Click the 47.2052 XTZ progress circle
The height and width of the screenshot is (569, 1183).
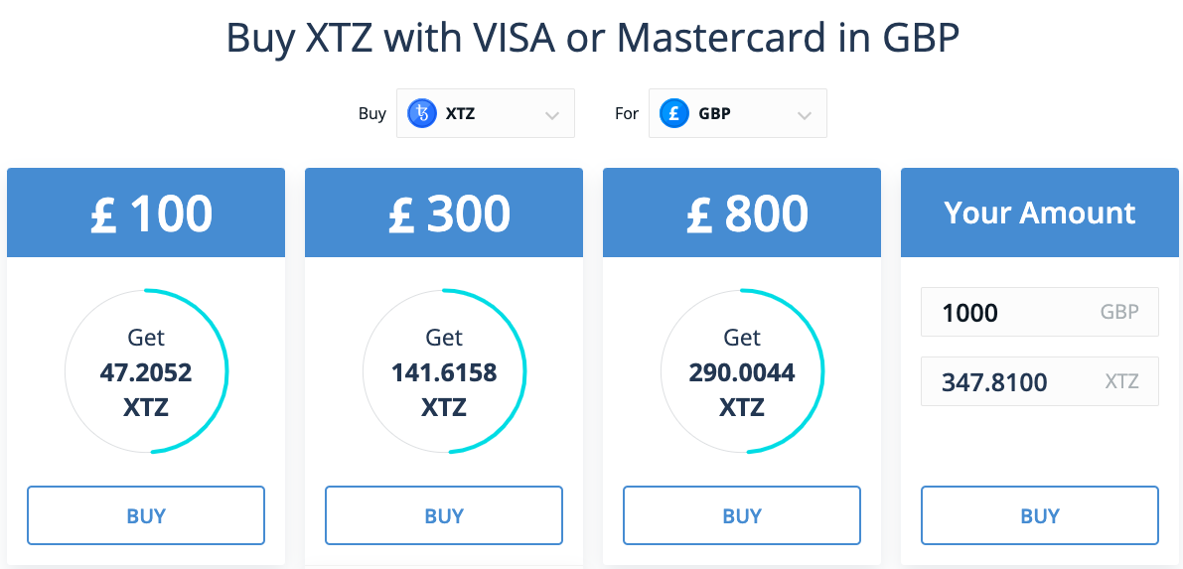click(146, 371)
